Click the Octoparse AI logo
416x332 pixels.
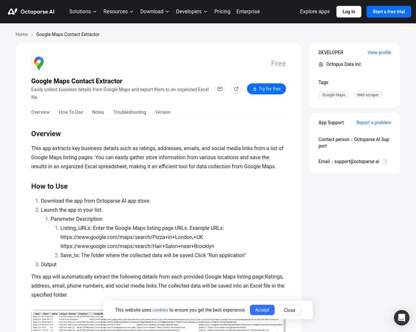(x=31, y=12)
